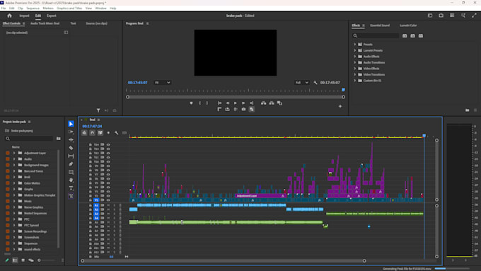Expand the Video Transitions folder
481x271 pixels.
coord(355,74)
